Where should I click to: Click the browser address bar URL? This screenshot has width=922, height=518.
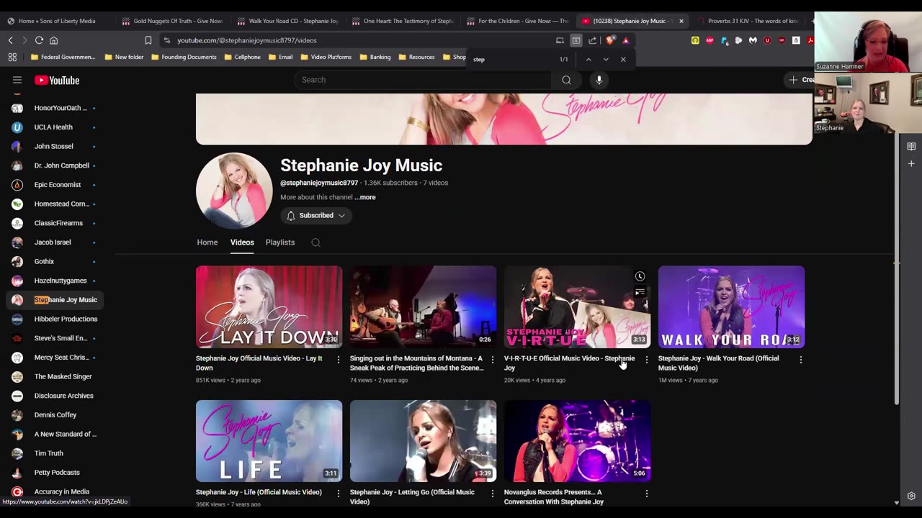tap(247, 40)
